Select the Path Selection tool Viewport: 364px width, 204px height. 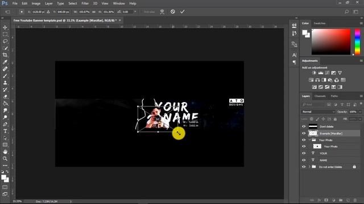5,138
